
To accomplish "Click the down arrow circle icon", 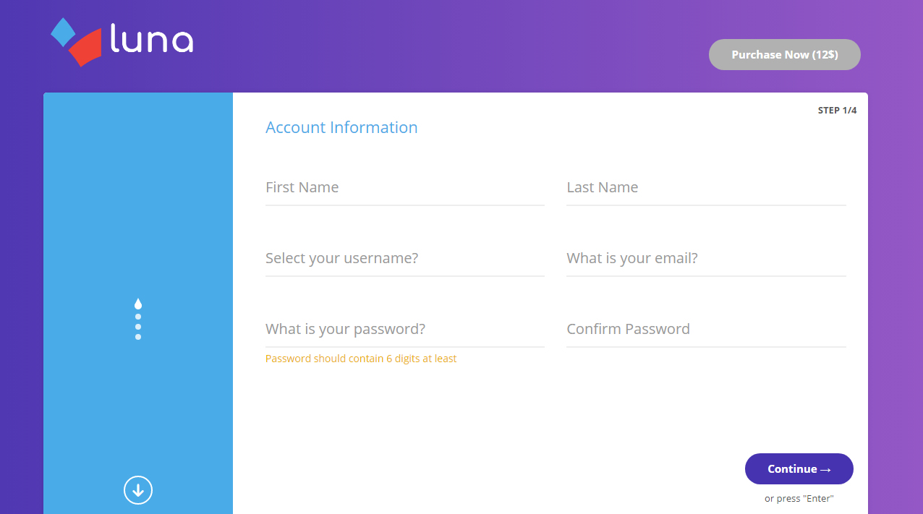I will click(138, 490).
